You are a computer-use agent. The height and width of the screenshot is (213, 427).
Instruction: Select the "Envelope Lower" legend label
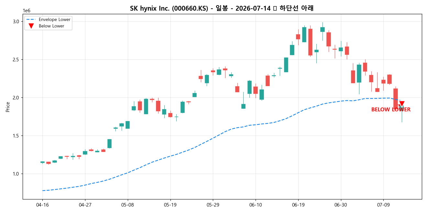(54, 19)
